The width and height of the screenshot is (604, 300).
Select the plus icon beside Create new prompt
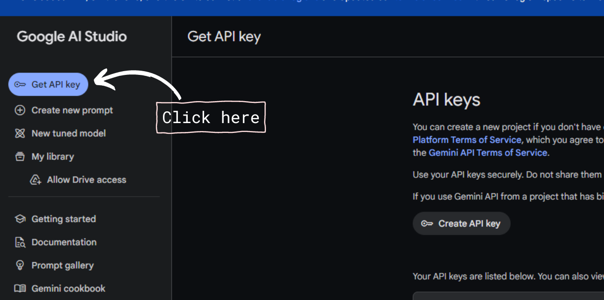(x=20, y=110)
